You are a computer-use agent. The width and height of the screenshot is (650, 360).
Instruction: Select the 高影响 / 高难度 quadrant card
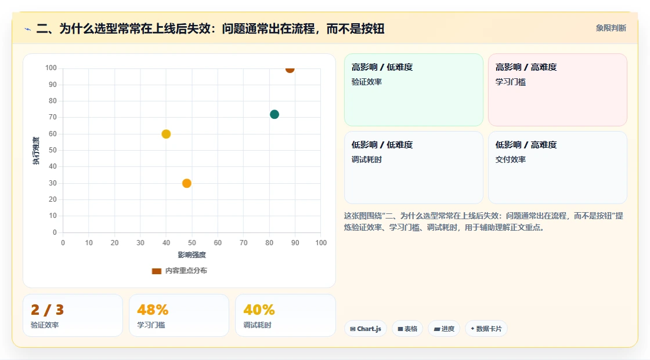[558, 89]
